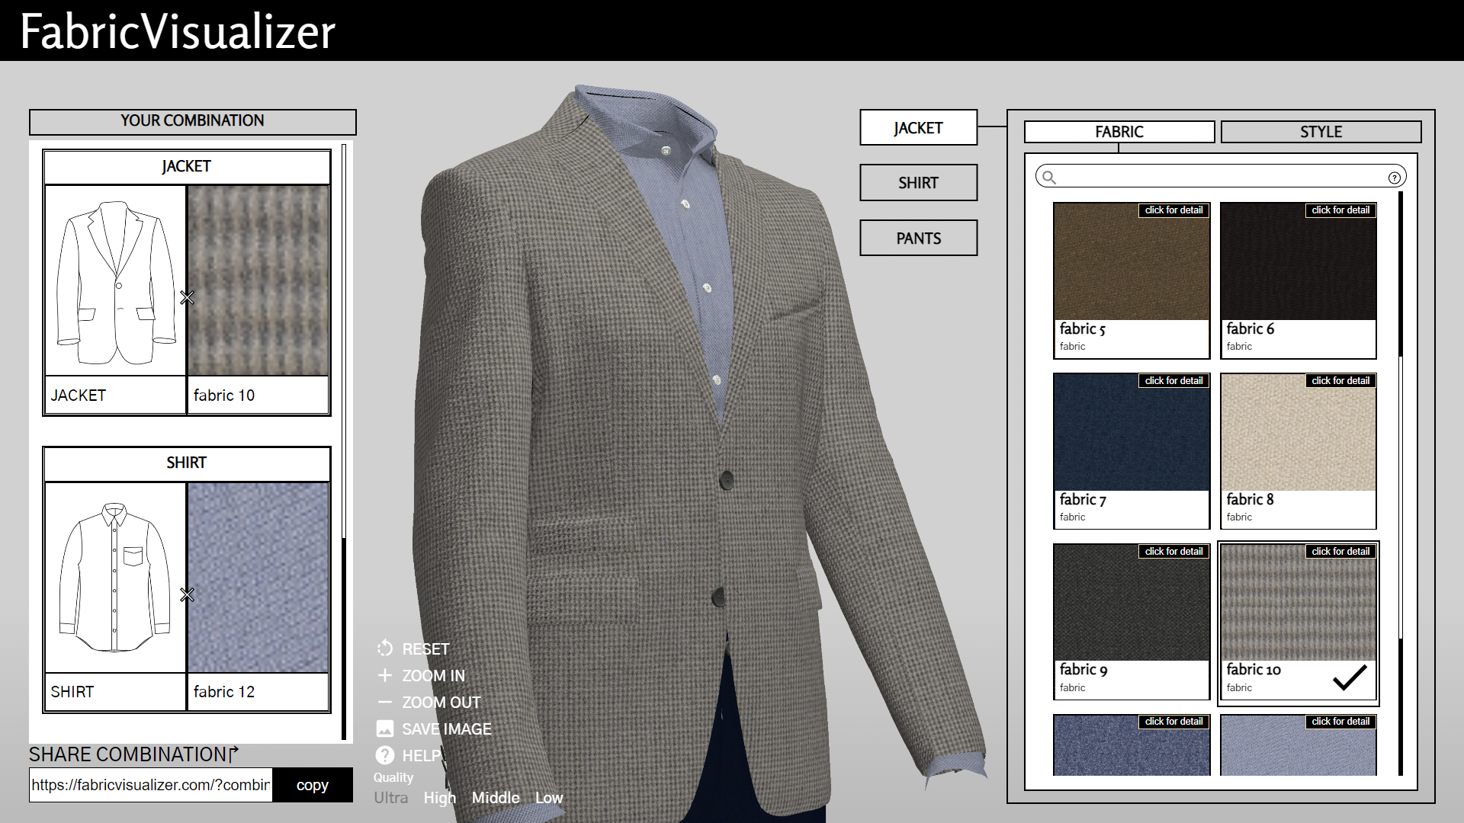Click Share Combination arrow icon
The image size is (1464, 823).
point(234,753)
